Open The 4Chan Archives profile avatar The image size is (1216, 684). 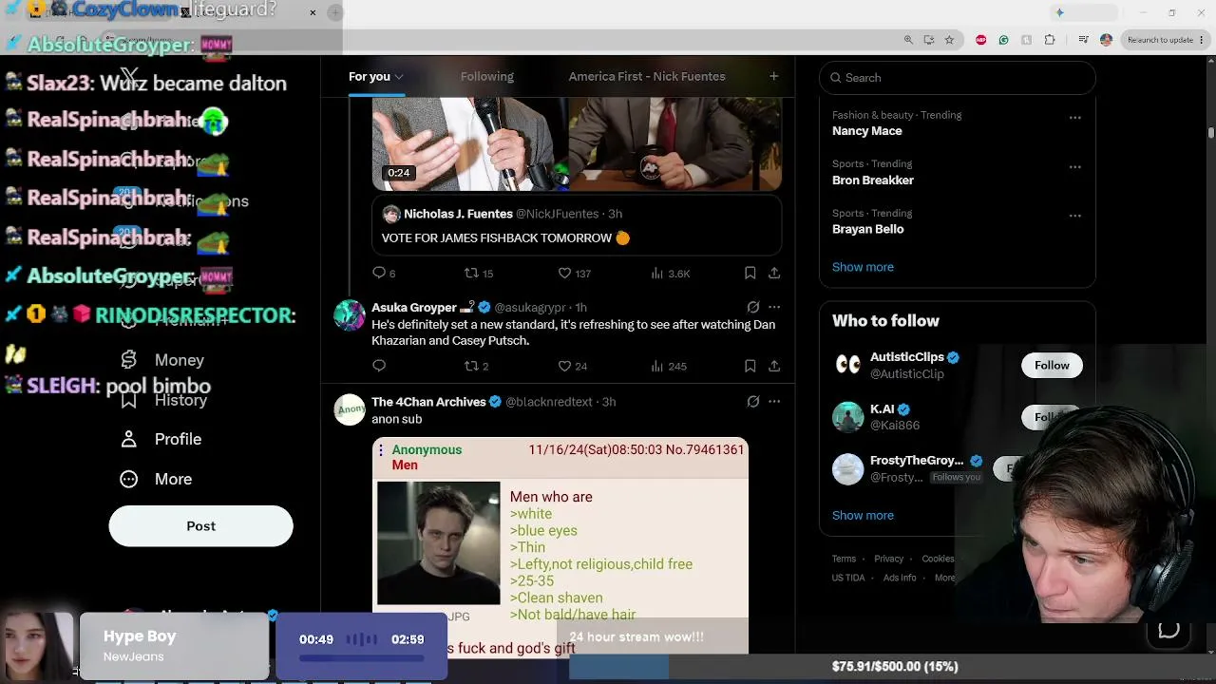tap(350, 409)
